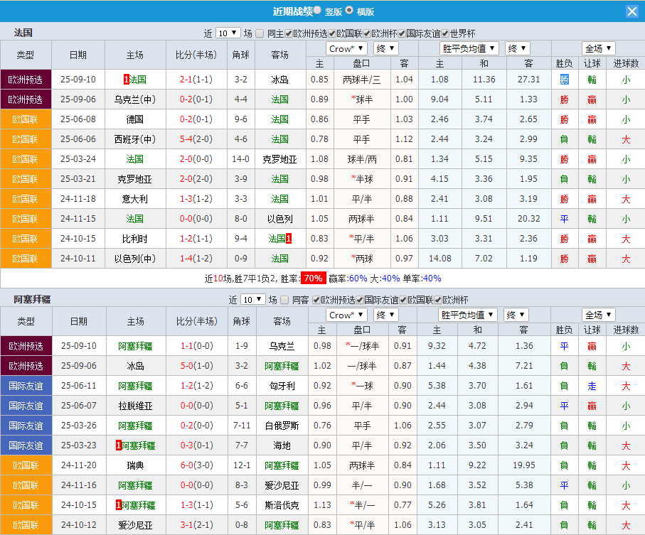
Task: Click the red 赢 handicap result on 乌克兰 row
Action: 592,99
